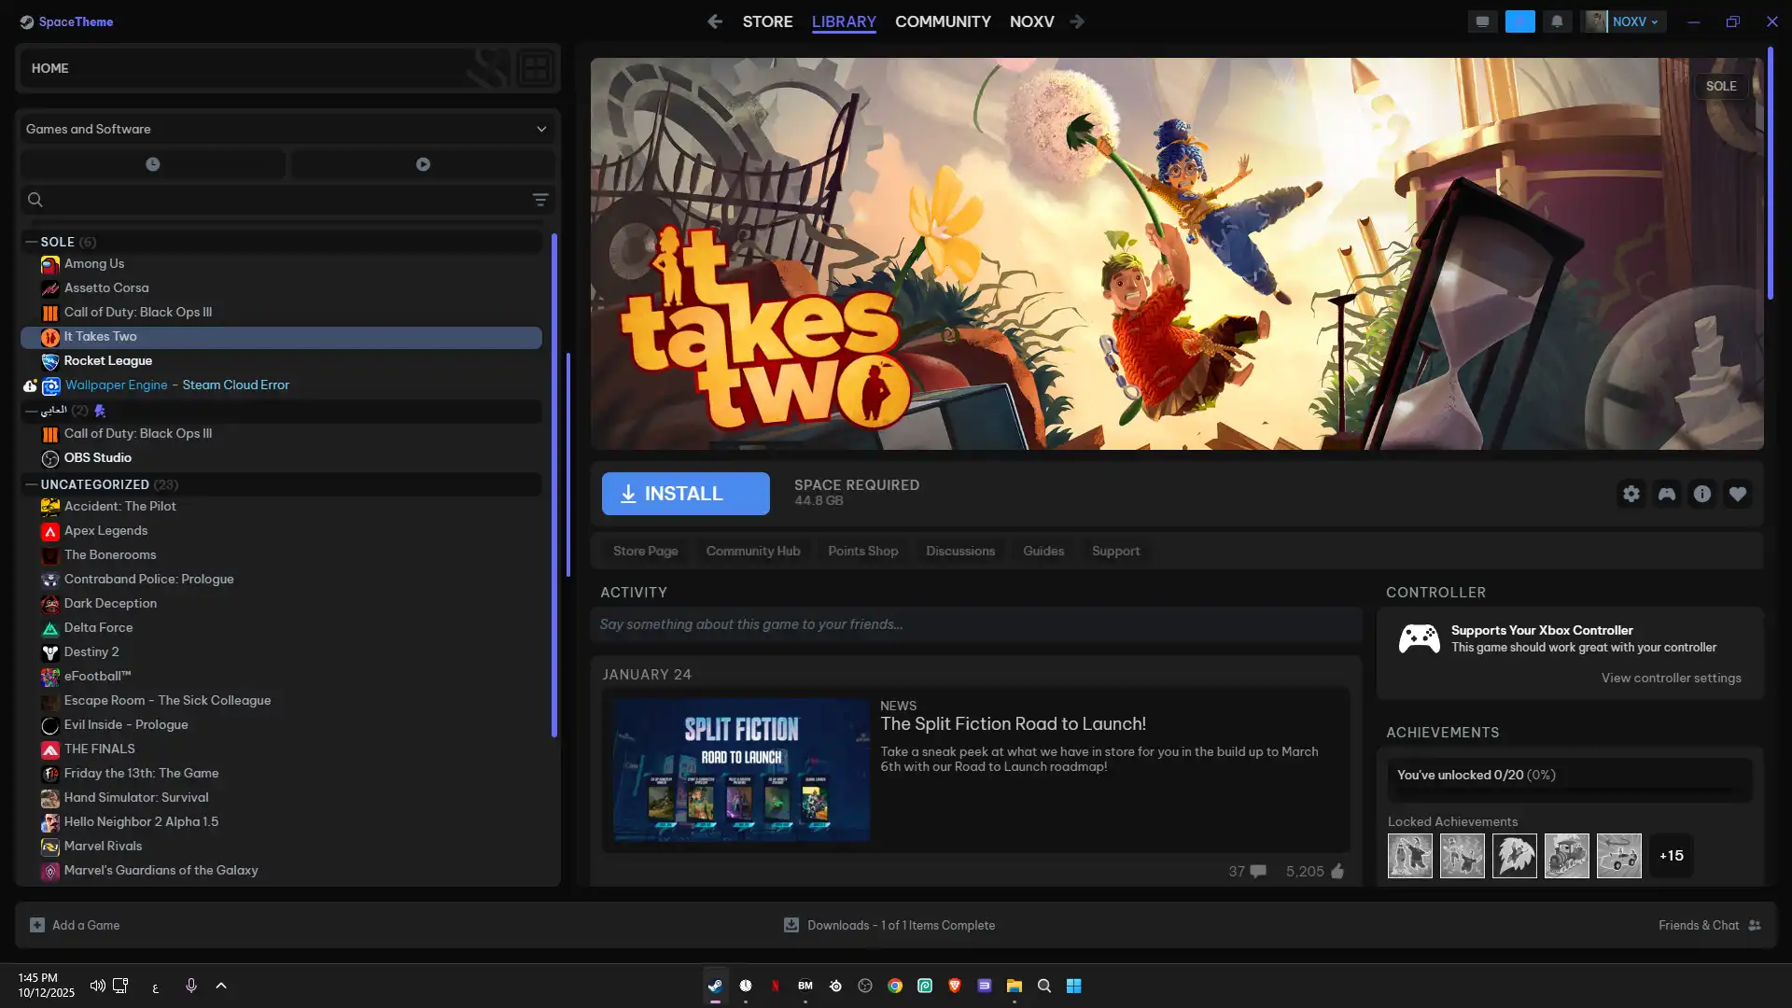Open game settings gear icon
This screenshot has height=1008, width=1792.
[1631, 494]
